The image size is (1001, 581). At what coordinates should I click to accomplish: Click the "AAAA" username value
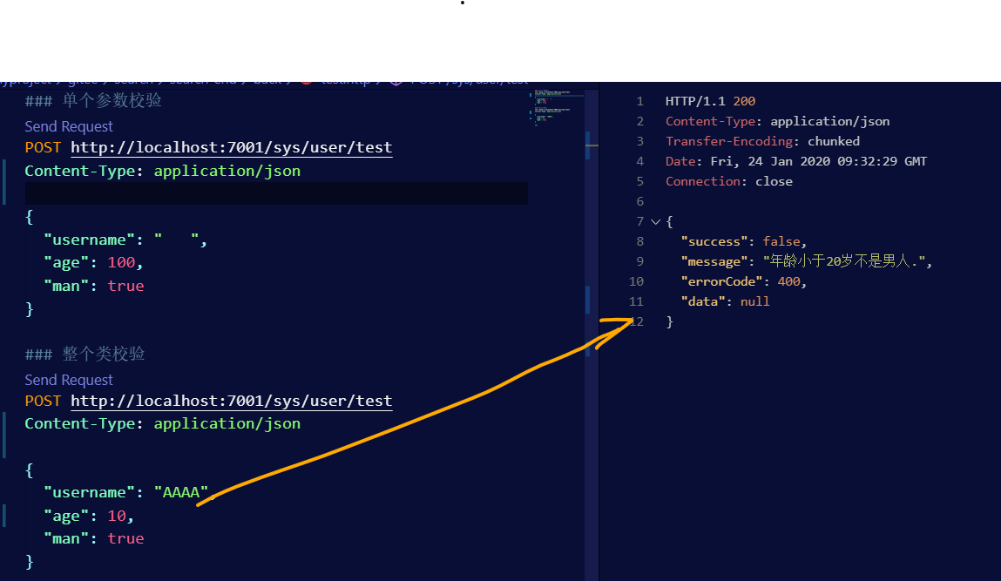pyautogui.click(x=181, y=492)
